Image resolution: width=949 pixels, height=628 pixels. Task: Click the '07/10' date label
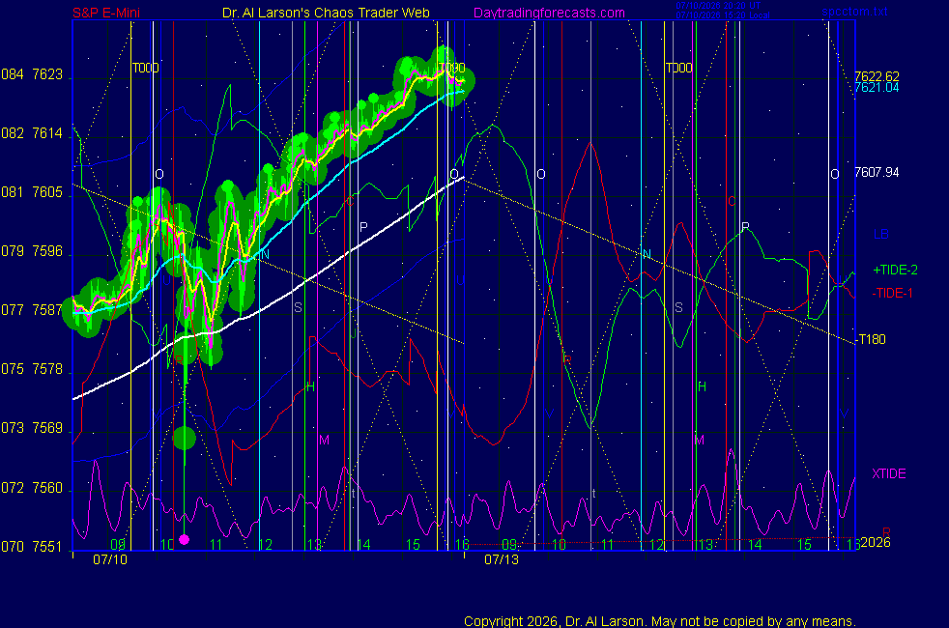click(x=110, y=559)
